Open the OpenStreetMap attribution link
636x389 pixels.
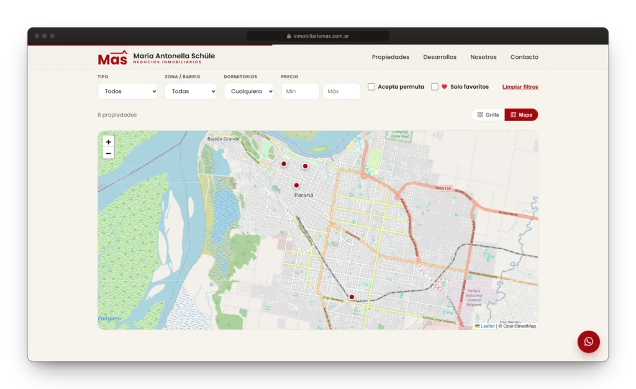[520, 326]
